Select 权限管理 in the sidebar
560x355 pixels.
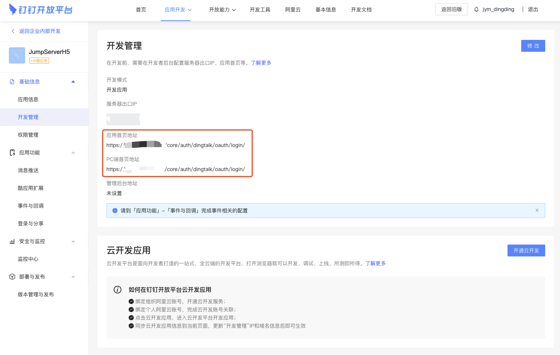(28, 134)
